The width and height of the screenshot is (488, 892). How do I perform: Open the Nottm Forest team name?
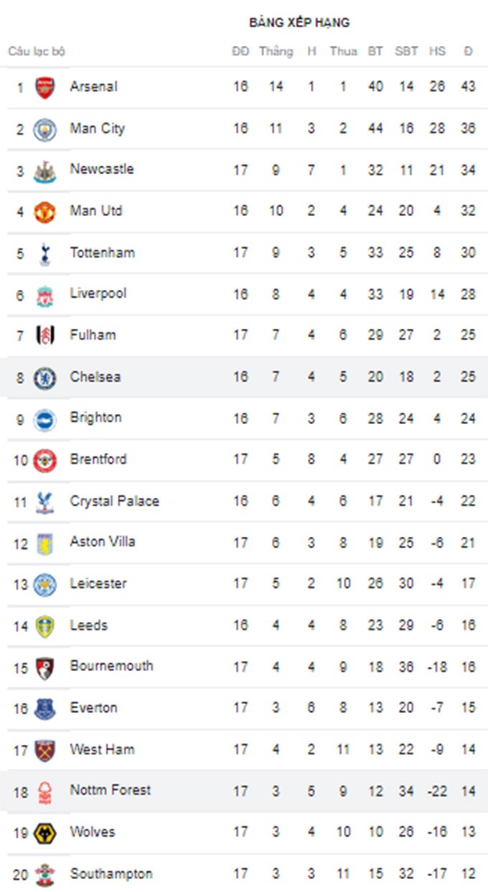pyautogui.click(x=110, y=790)
